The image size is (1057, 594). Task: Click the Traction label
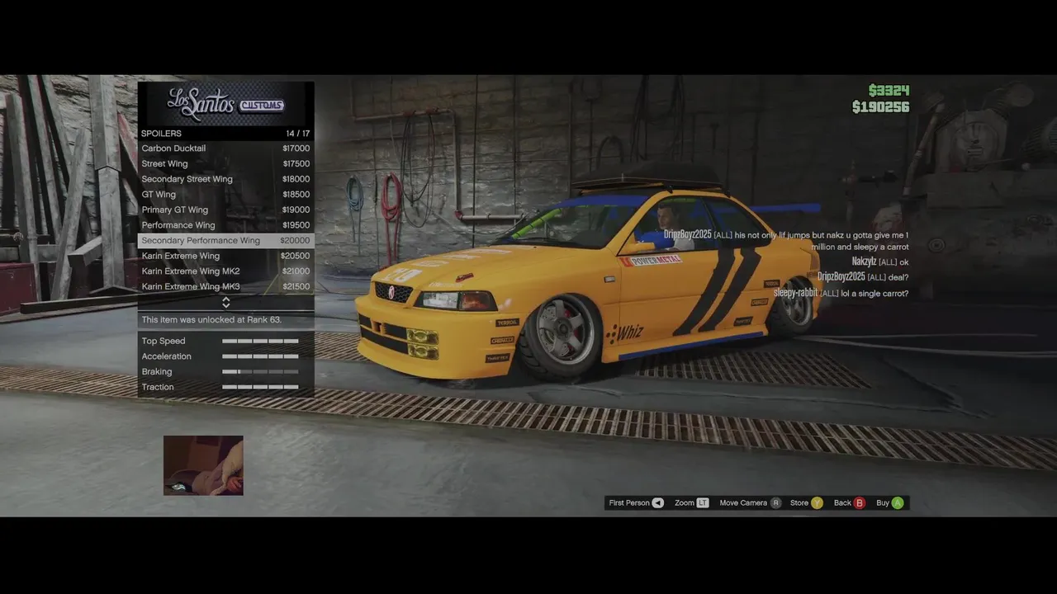(x=158, y=387)
